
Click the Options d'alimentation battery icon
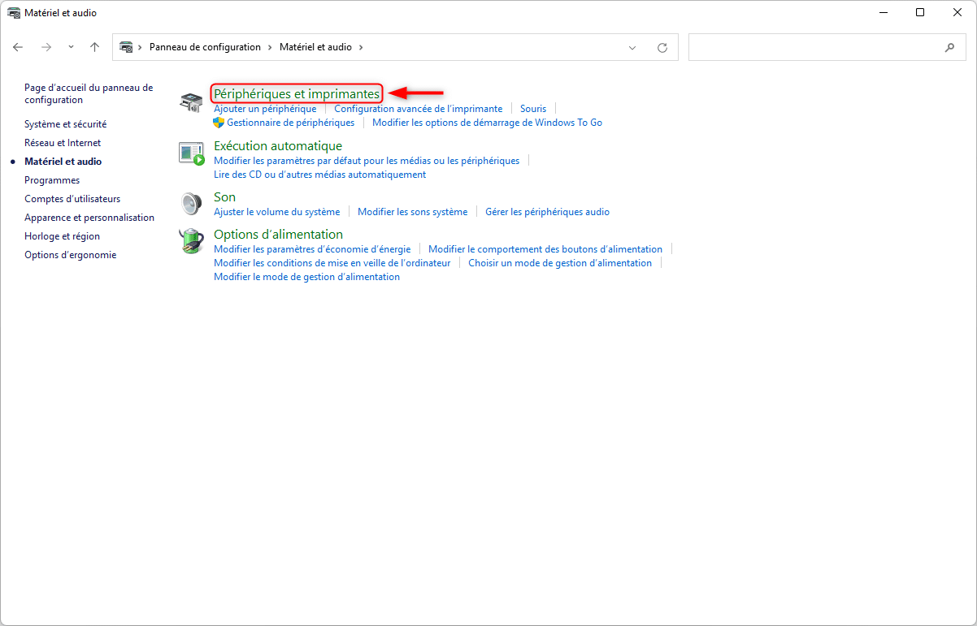tap(191, 241)
